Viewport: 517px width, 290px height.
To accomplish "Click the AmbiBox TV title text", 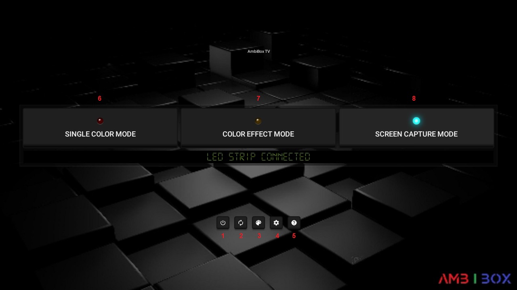I will [258, 52].
